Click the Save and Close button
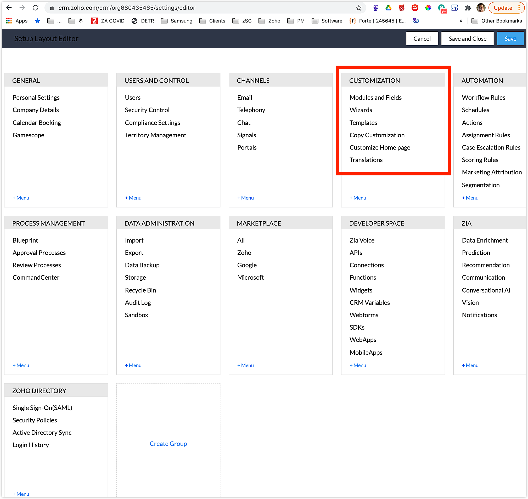The width and height of the screenshot is (528, 499). coord(467,39)
